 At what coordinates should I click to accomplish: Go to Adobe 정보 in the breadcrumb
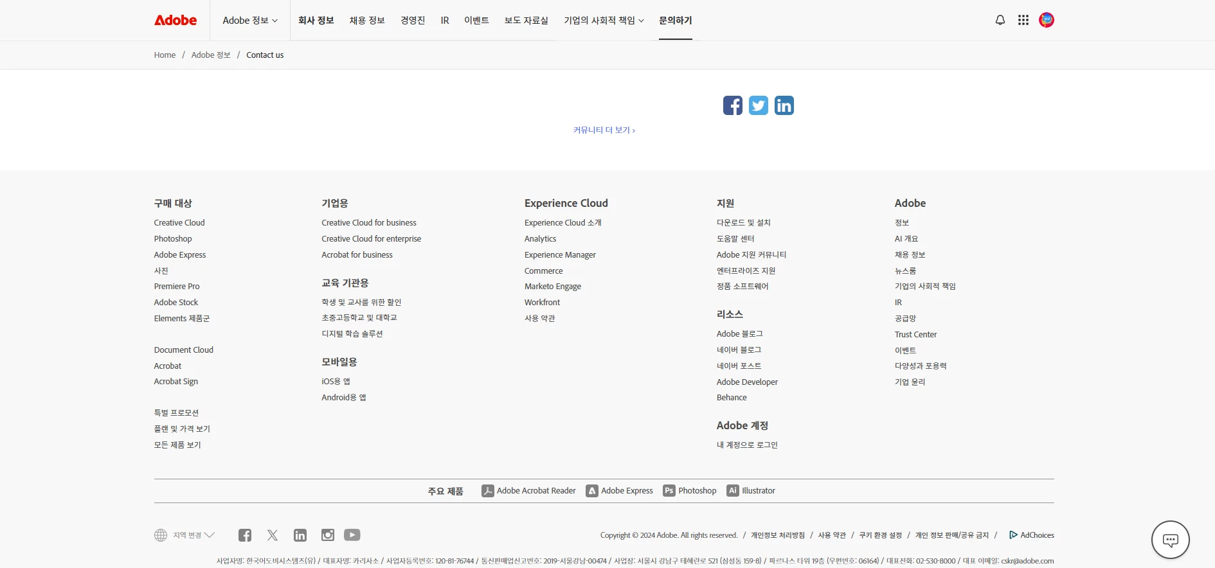211,55
